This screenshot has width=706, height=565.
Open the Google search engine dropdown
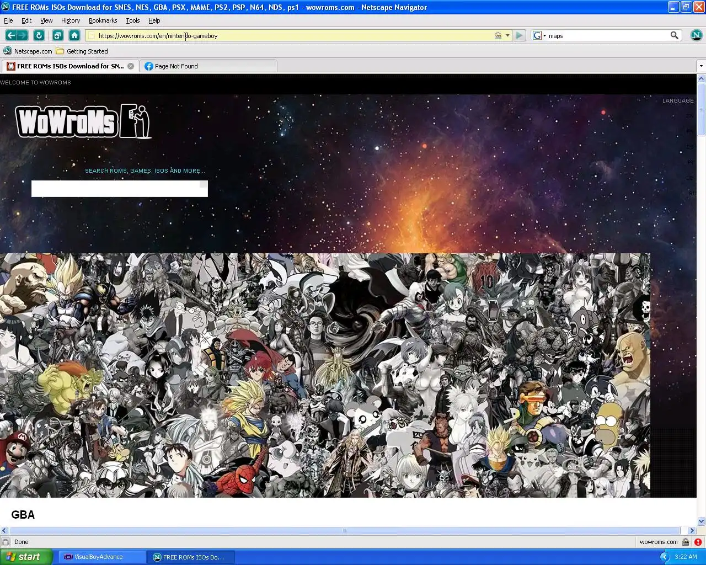coord(539,36)
